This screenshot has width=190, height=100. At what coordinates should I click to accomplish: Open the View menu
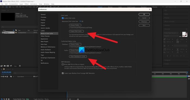pyautogui.click(x=40, y=4)
